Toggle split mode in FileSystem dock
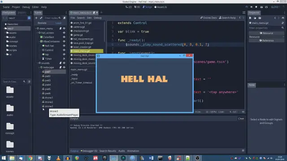Viewport: 287px width, 161px height. 29,18
